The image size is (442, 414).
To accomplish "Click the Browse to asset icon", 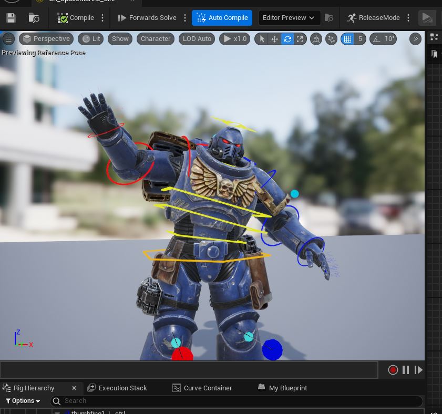I will pyautogui.click(x=34, y=18).
